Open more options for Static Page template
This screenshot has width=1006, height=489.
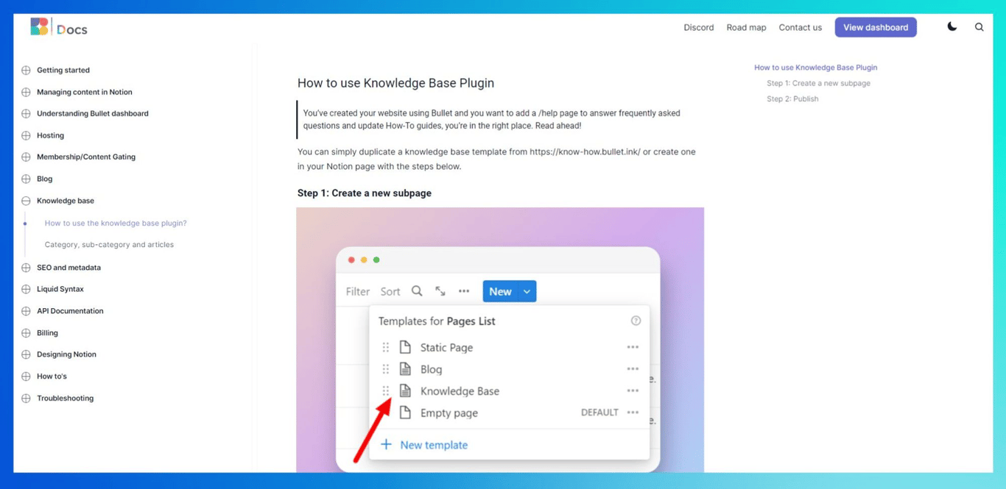[633, 347]
